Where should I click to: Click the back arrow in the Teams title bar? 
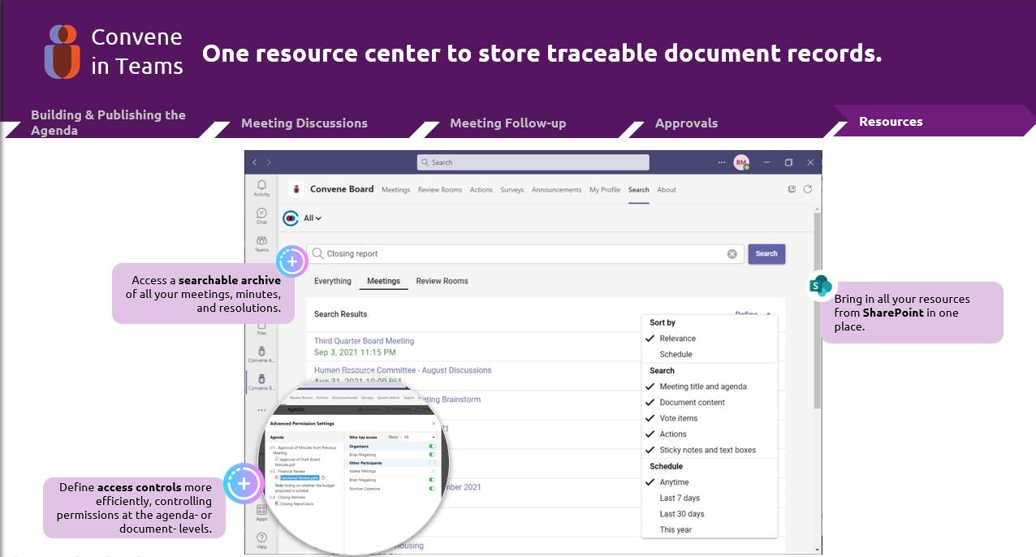coord(254,162)
